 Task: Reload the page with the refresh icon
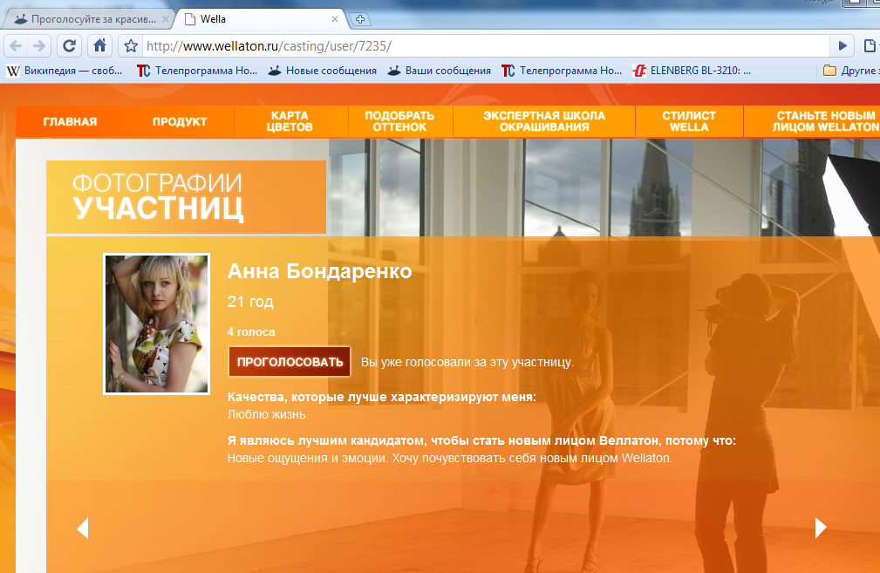69,46
